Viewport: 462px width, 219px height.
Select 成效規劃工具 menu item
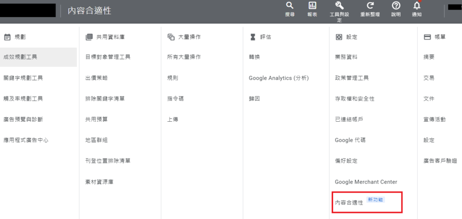pos(20,57)
